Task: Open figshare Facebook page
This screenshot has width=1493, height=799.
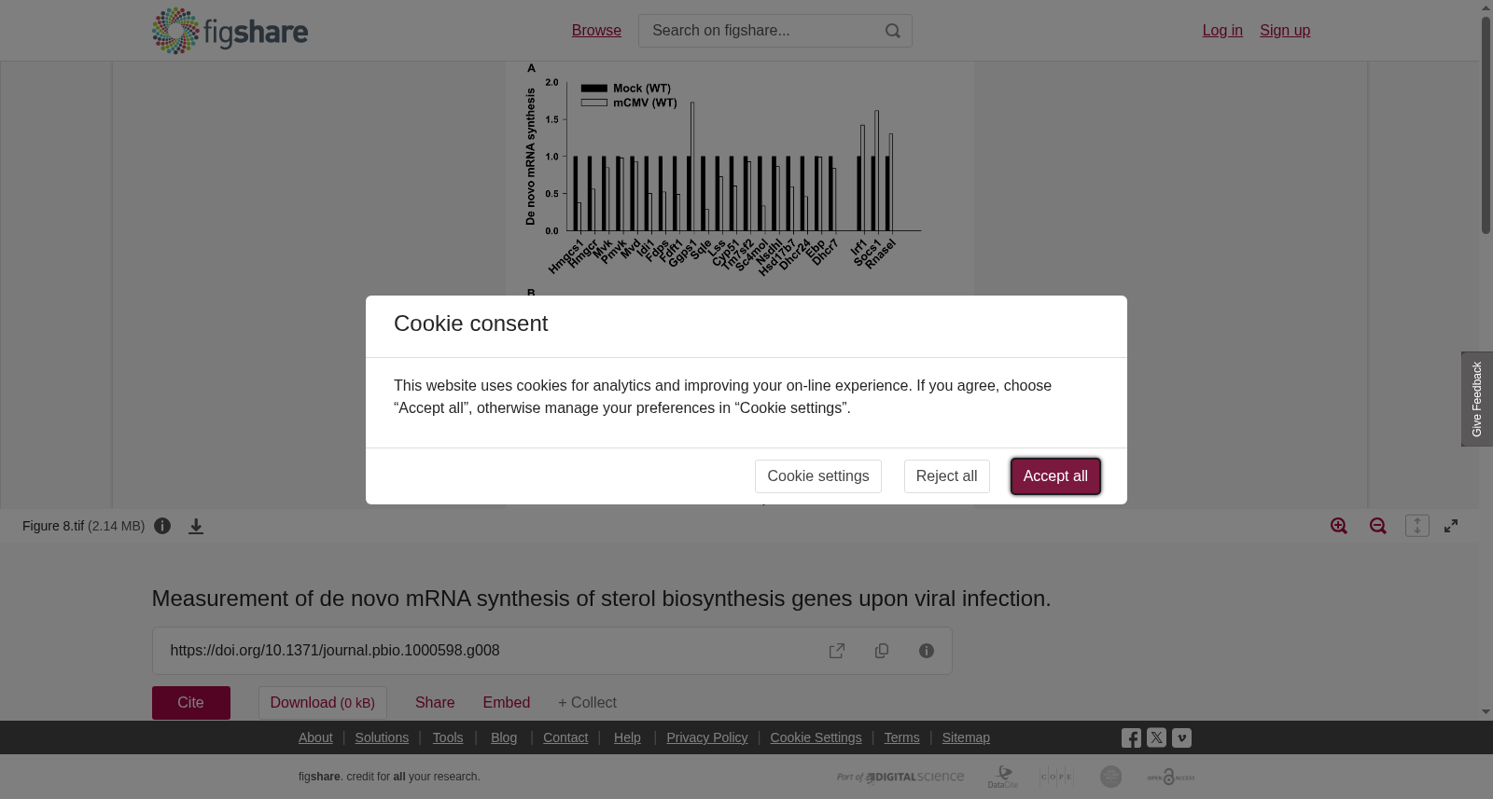Action: pyautogui.click(x=1131, y=738)
